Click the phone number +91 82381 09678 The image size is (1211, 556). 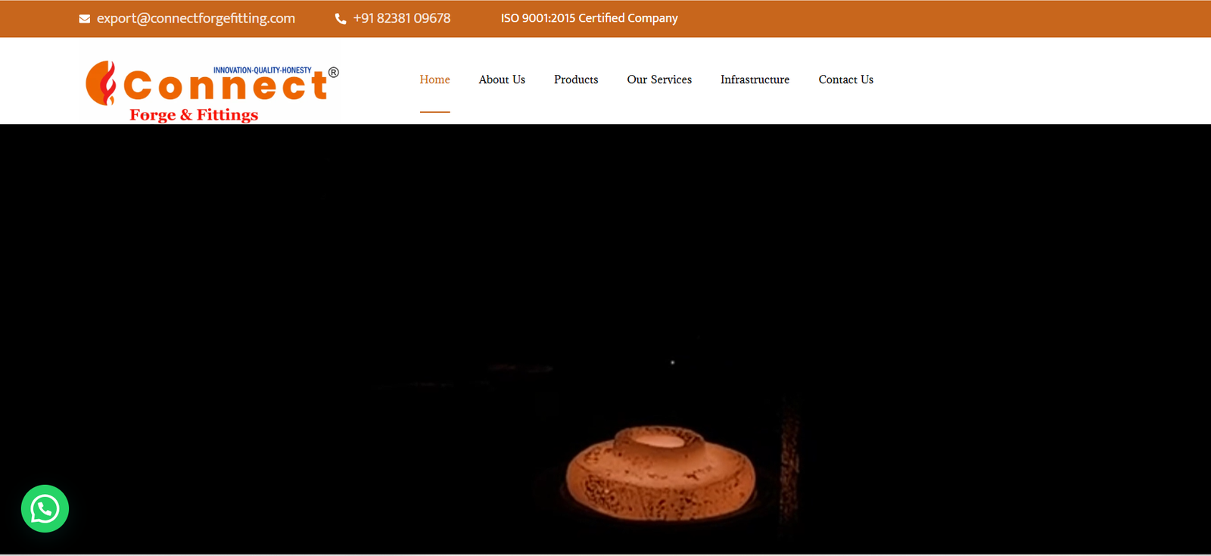pos(402,18)
